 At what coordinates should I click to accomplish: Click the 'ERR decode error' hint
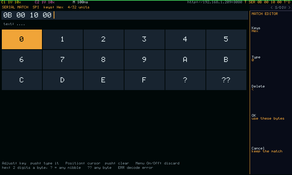(x=135, y=168)
